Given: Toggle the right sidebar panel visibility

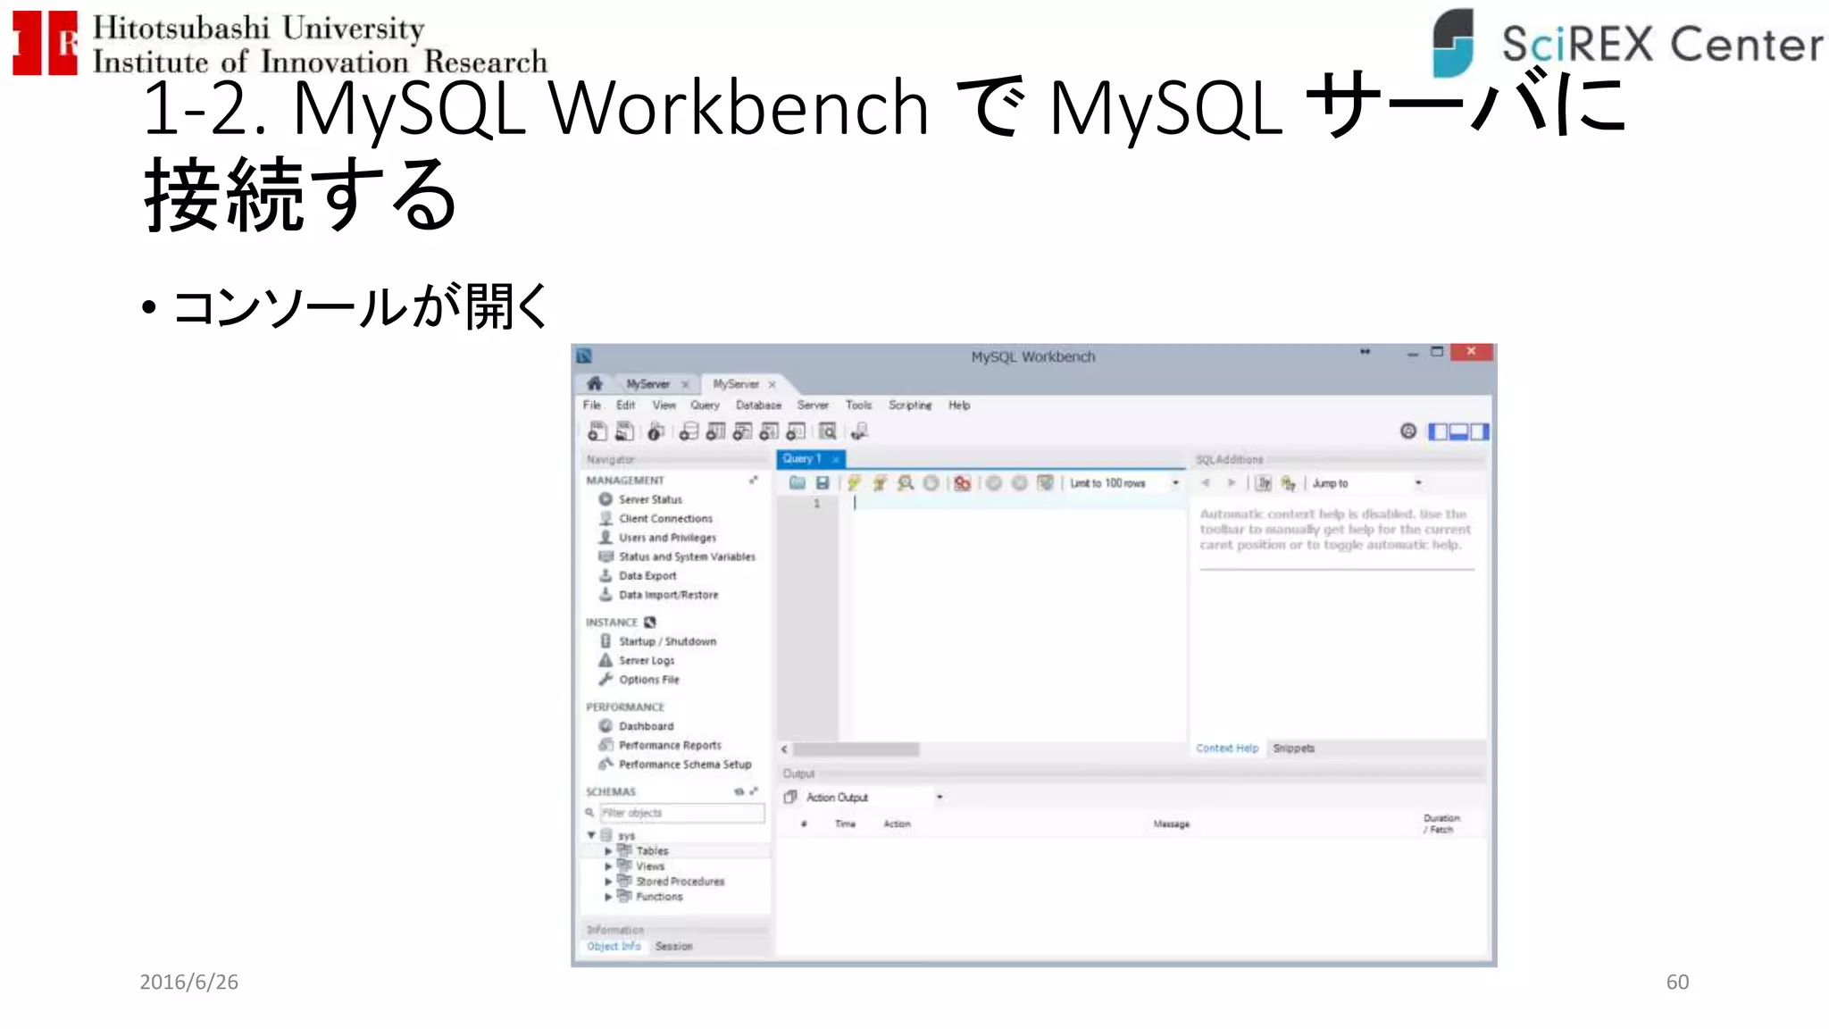Looking at the screenshot, I should 1479,431.
